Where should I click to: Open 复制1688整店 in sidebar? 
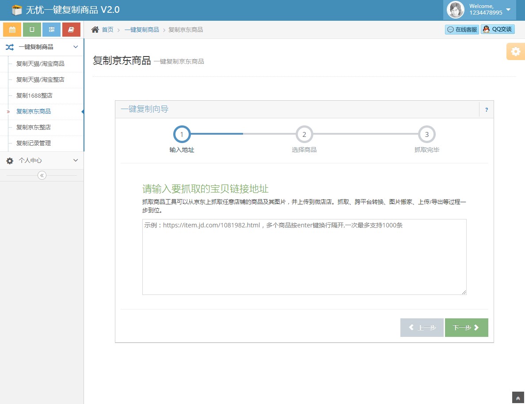(x=34, y=96)
